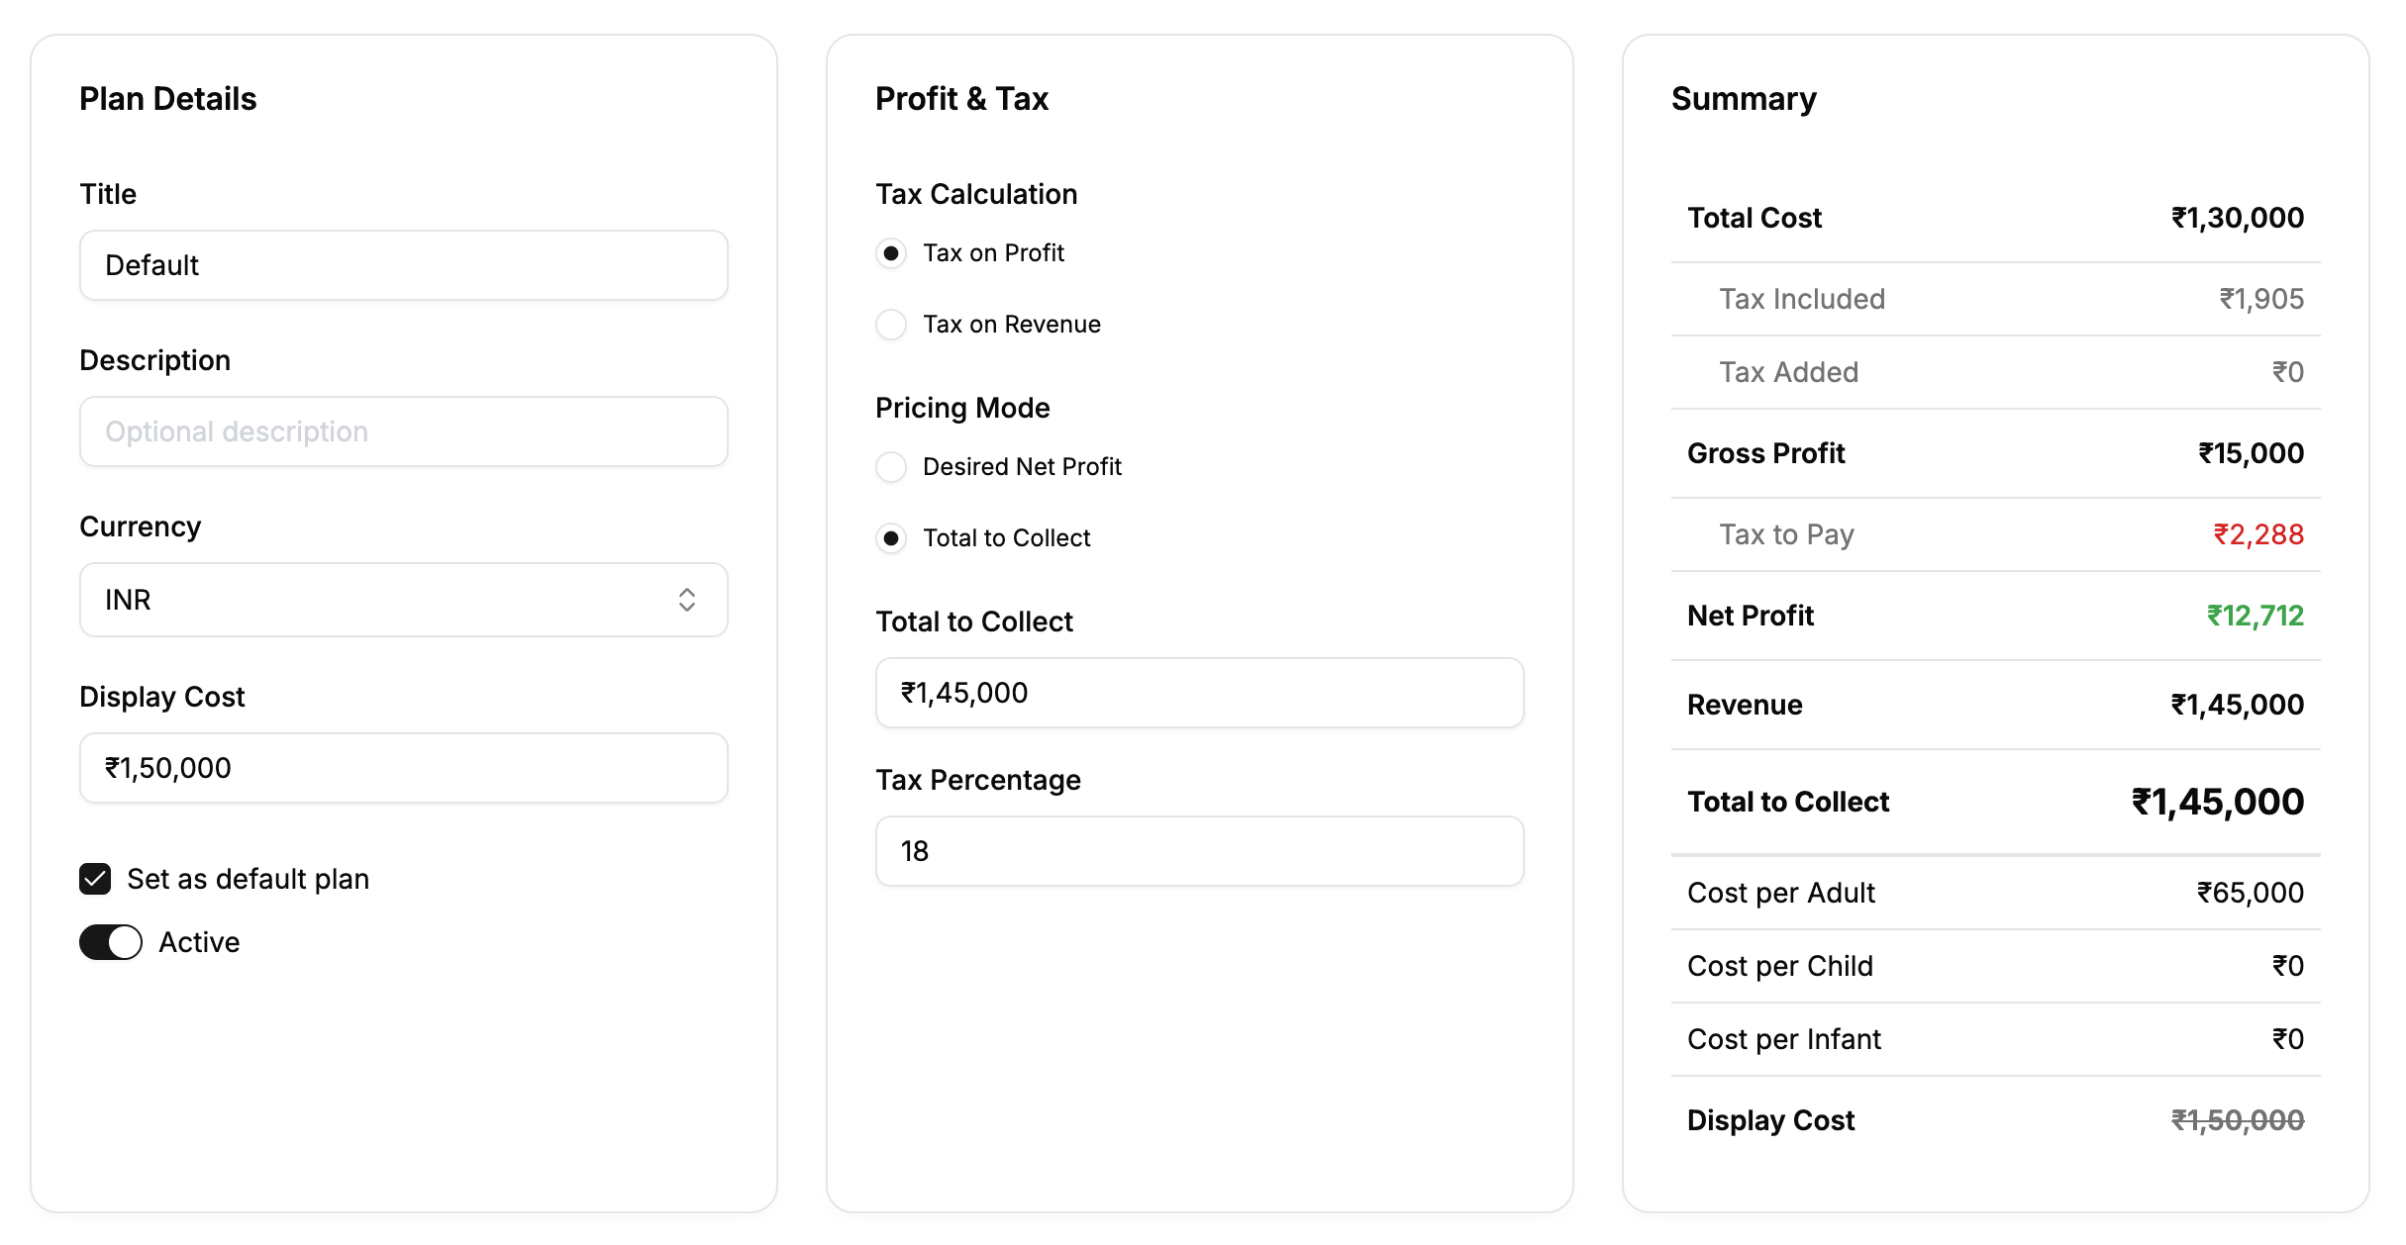Choose Total to Collect pricing mode

(x=891, y=537)
